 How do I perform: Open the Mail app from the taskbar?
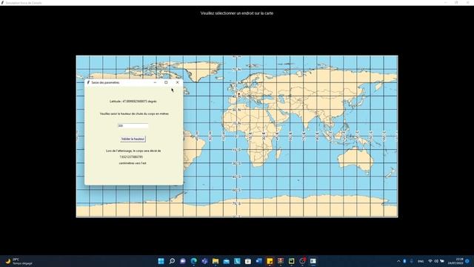pos(227,261)
